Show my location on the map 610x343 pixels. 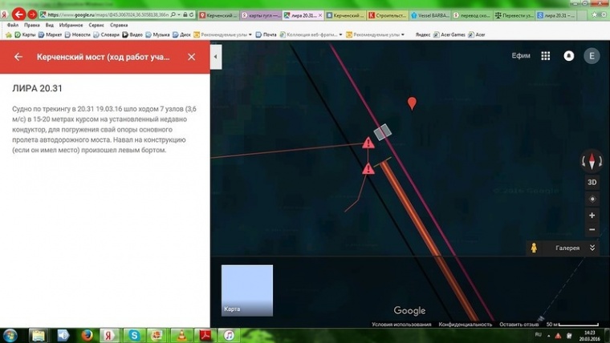click(592, 199)
